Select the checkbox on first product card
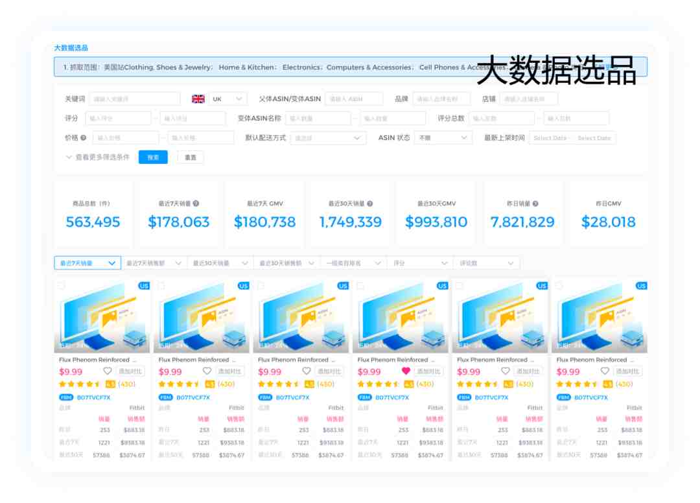This screenshot has width=700, height=503. (x=62, y=285)
